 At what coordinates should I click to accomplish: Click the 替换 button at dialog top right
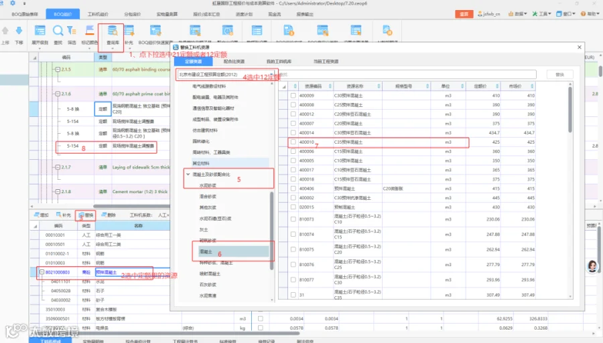(x=559, y=74)
